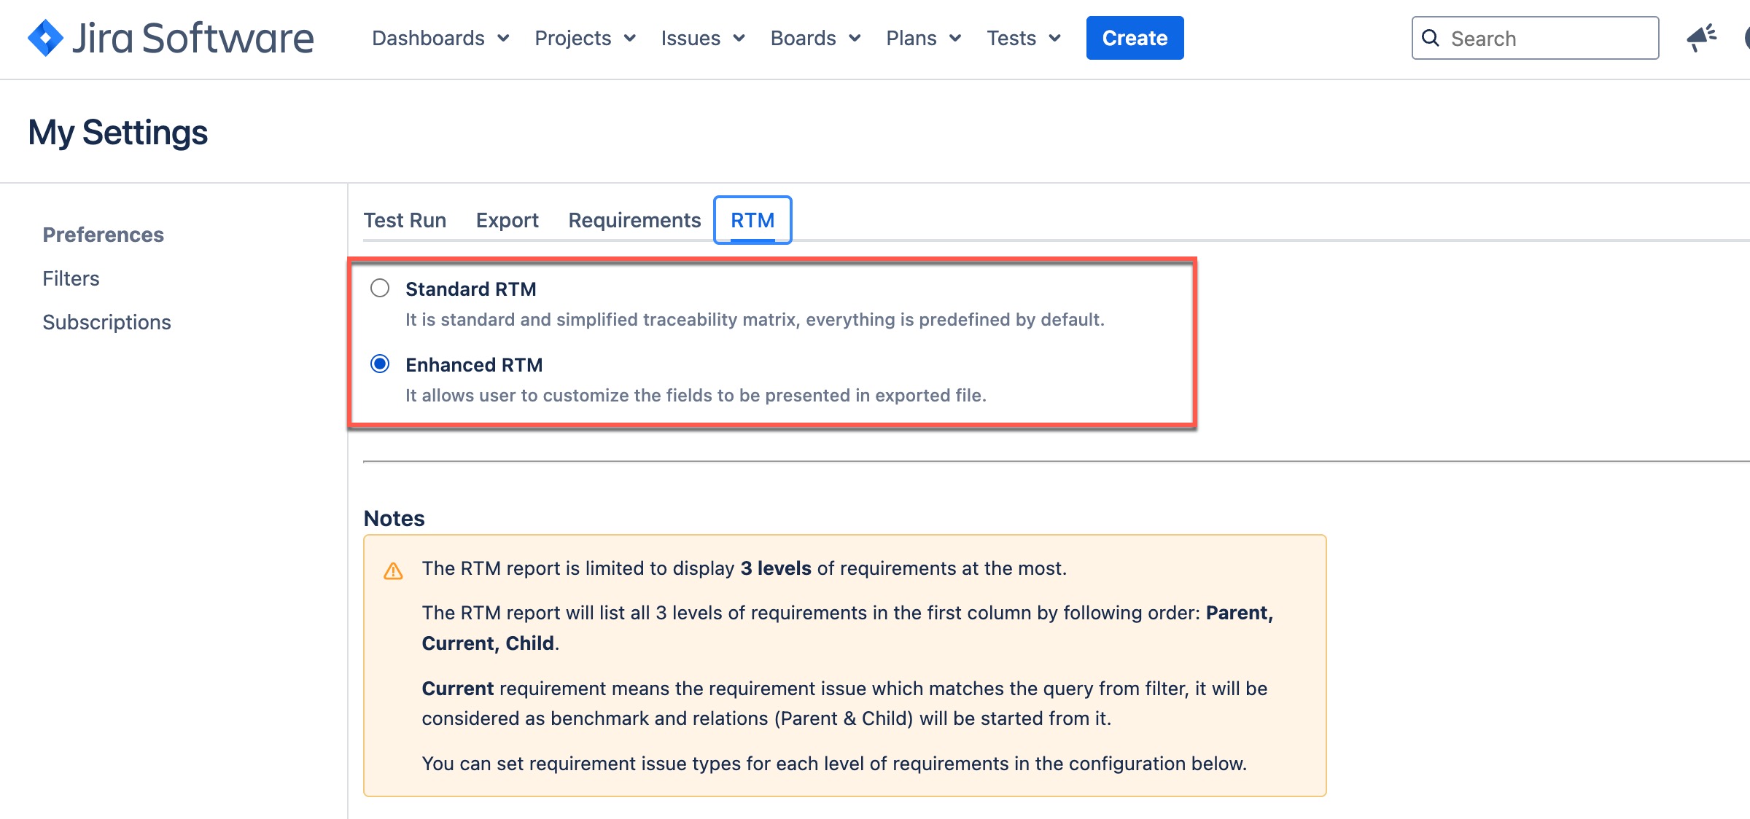1750x819 pixels.
Task: Expand the Dashboards dropdown menu
Action: pyautogui.click(x=440, y=38)
